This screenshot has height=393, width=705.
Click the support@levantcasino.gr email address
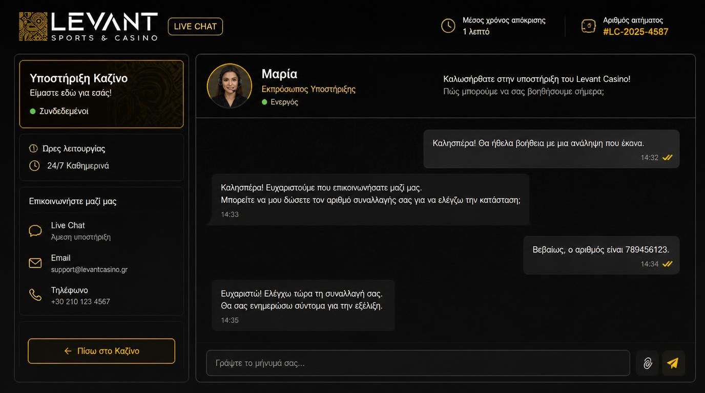pos(89,270)
